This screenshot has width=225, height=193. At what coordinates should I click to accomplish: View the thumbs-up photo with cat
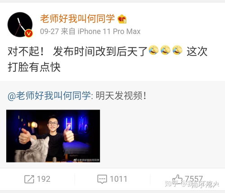click(53, 136)
